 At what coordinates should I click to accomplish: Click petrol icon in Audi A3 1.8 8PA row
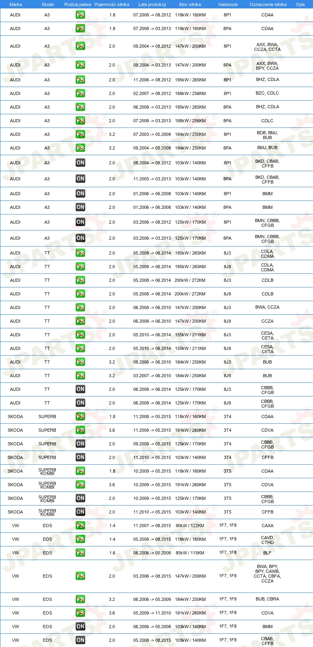point(80,28)
